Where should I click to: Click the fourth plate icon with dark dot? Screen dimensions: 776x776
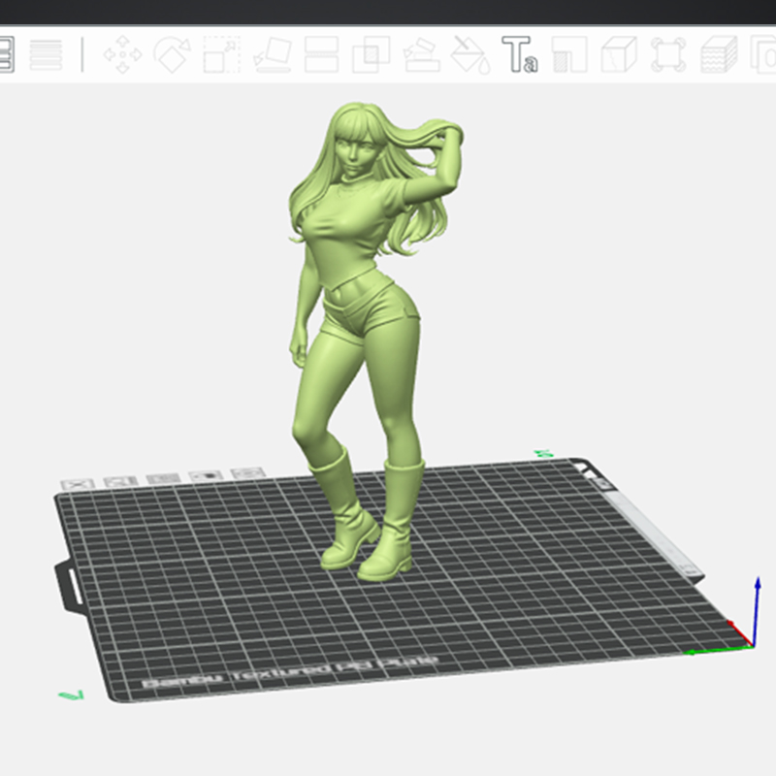206,475
